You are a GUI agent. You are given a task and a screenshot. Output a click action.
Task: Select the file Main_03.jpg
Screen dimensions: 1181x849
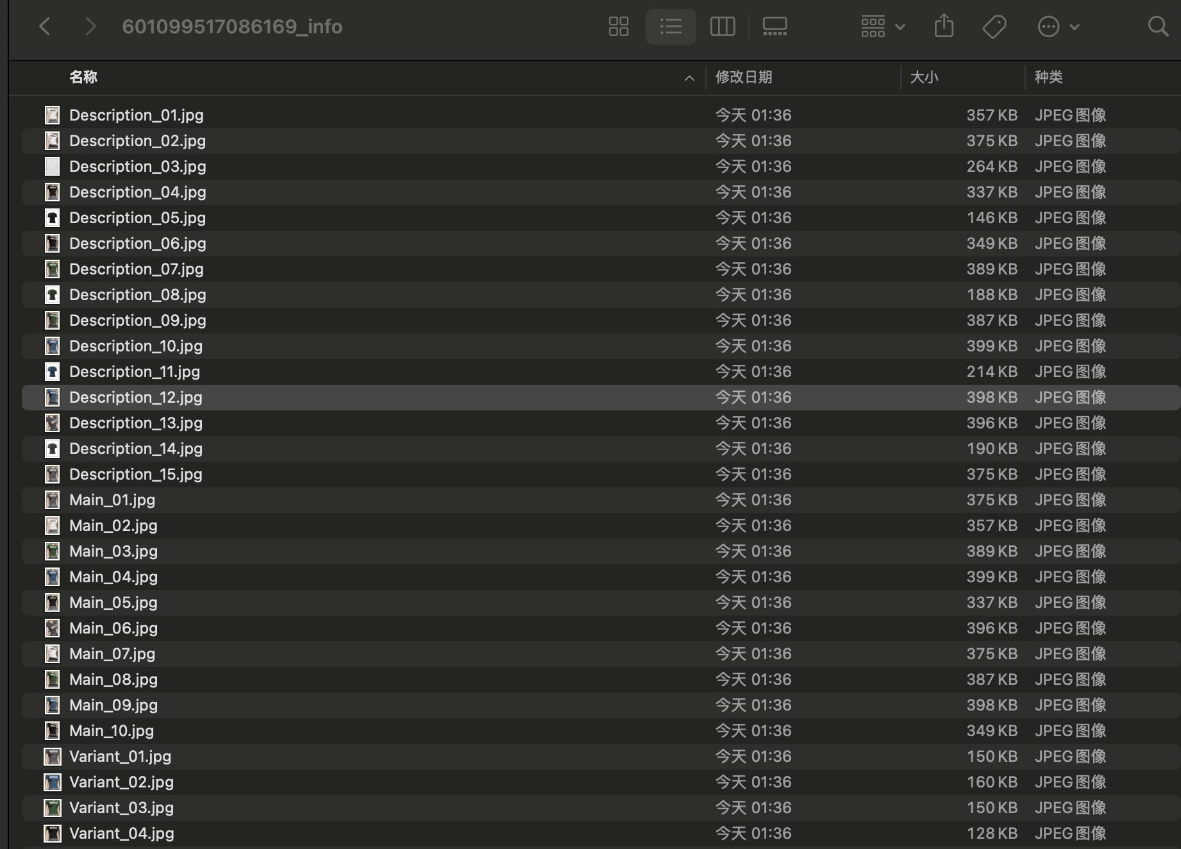tap(601, 551)
